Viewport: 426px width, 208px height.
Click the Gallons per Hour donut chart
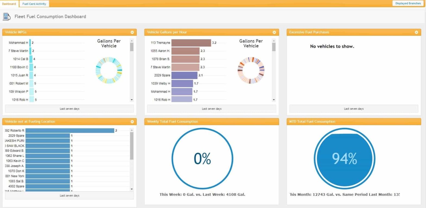tap(251, 71)
